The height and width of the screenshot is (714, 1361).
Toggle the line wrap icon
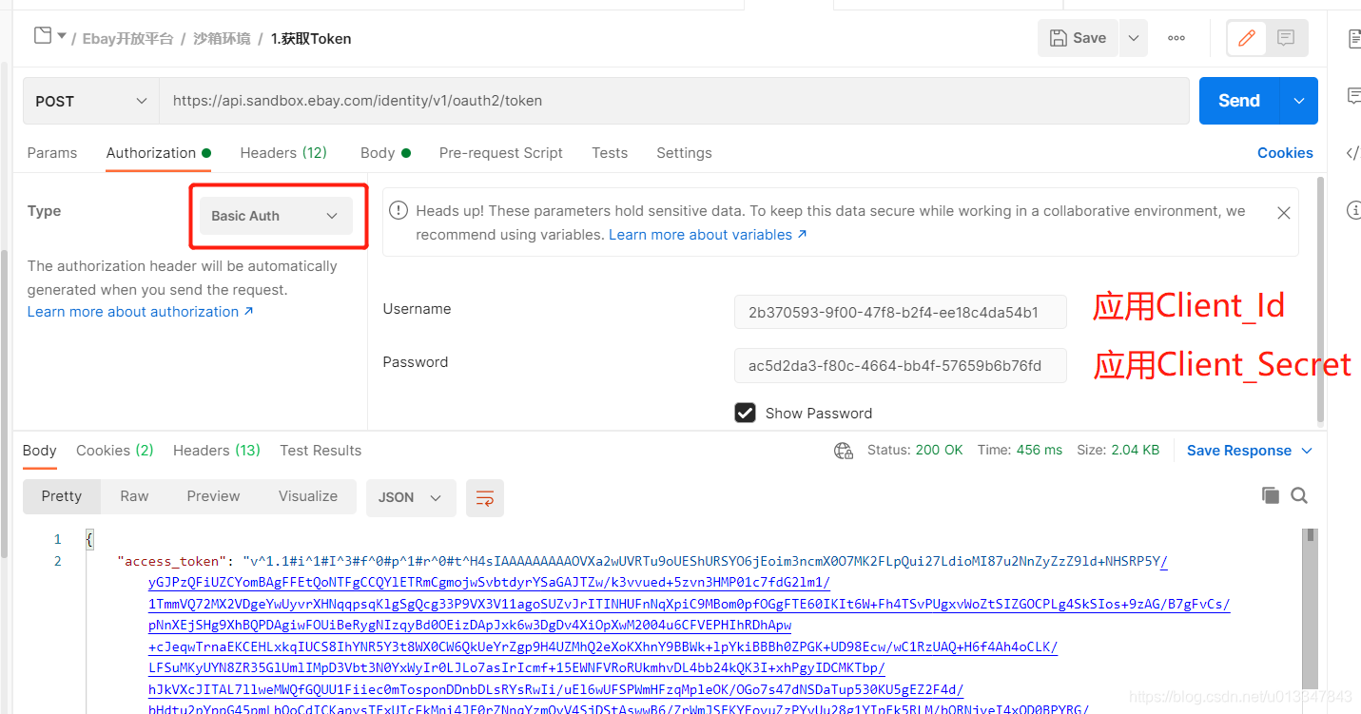485,497
